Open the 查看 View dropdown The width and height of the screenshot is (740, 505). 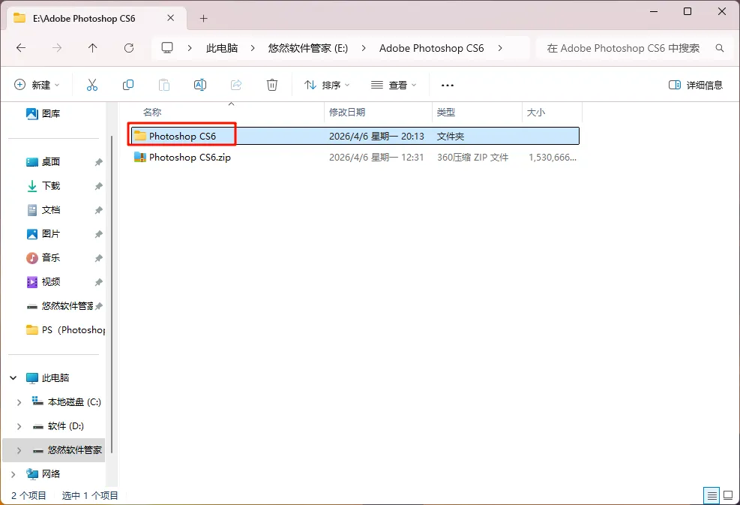pyautogui.click(x=394, y=85)
